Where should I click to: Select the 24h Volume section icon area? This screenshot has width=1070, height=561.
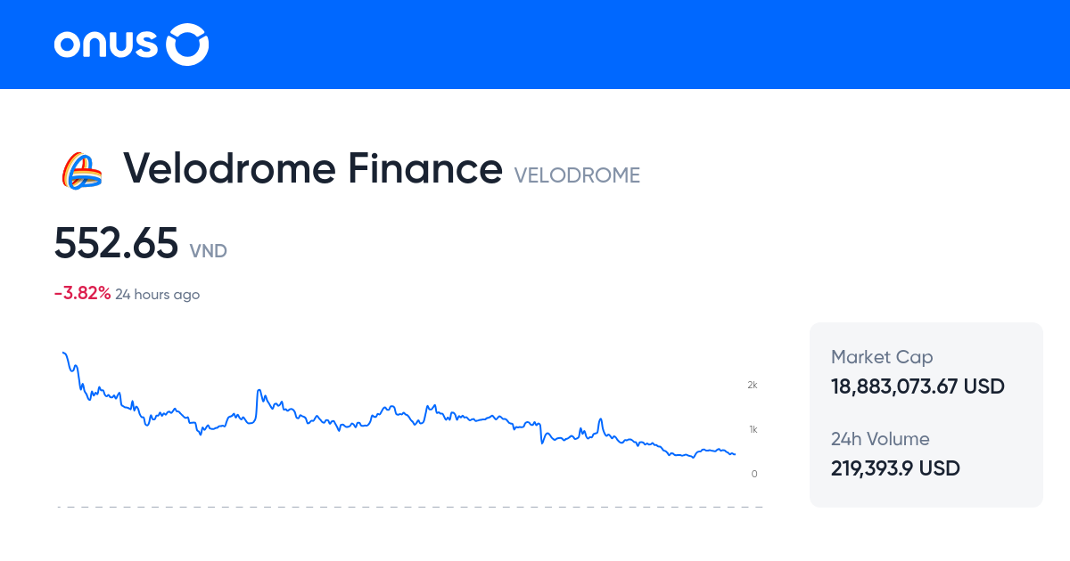(x=926, y=454)
